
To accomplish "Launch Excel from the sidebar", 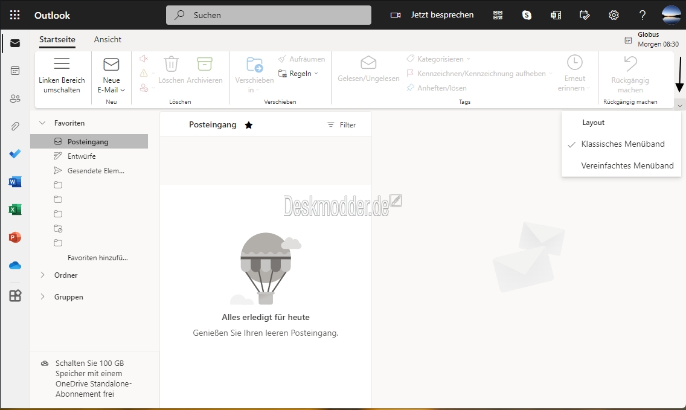I will click(15, 210).
